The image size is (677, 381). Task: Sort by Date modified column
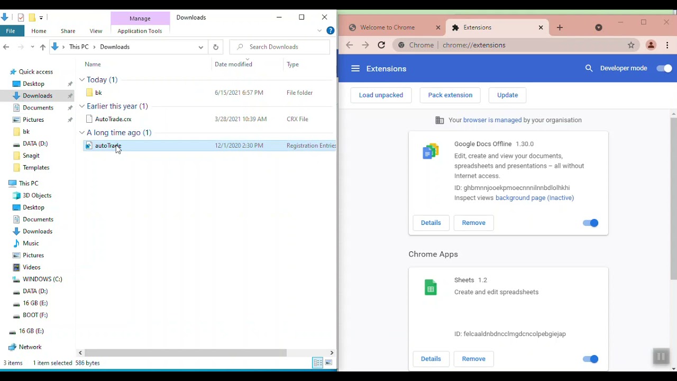click(x=233, y=65)
